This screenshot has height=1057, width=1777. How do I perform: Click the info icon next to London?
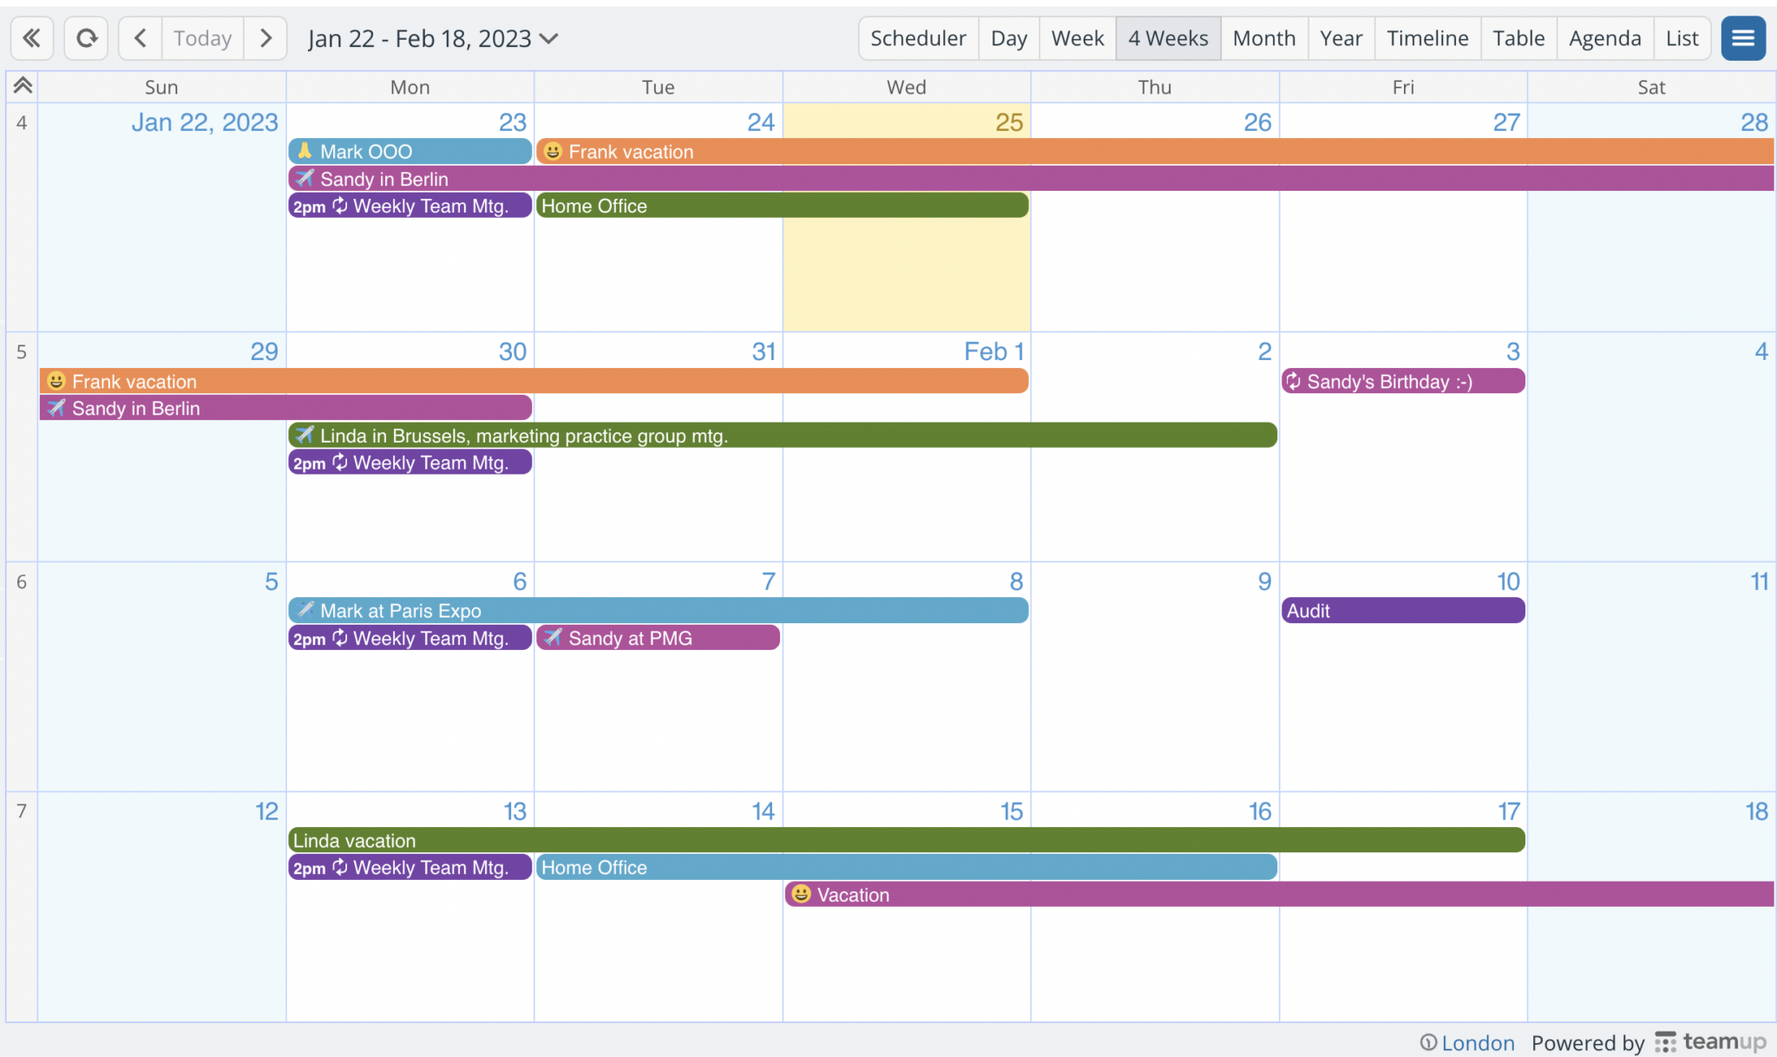click(1430, 1042)
